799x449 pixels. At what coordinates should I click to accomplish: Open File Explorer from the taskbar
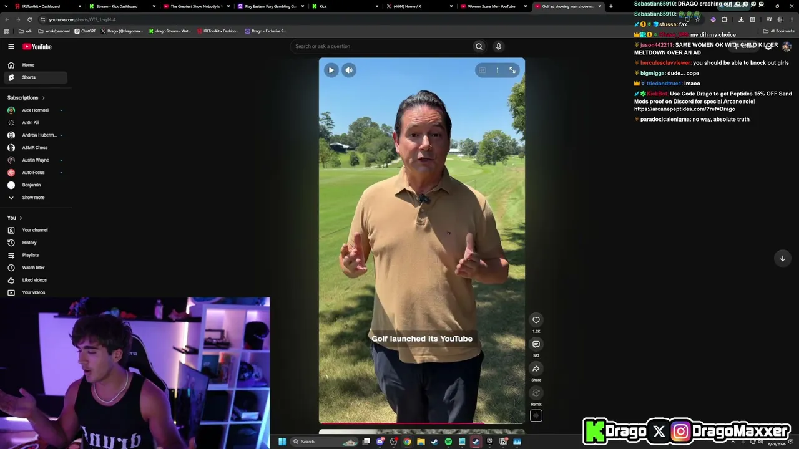(421, 442)
